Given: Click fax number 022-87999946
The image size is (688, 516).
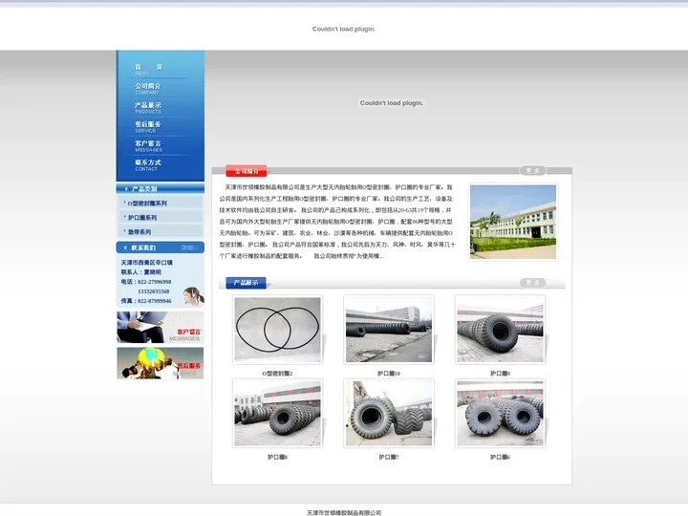Looking at the screenshot, I should point(155,301).
